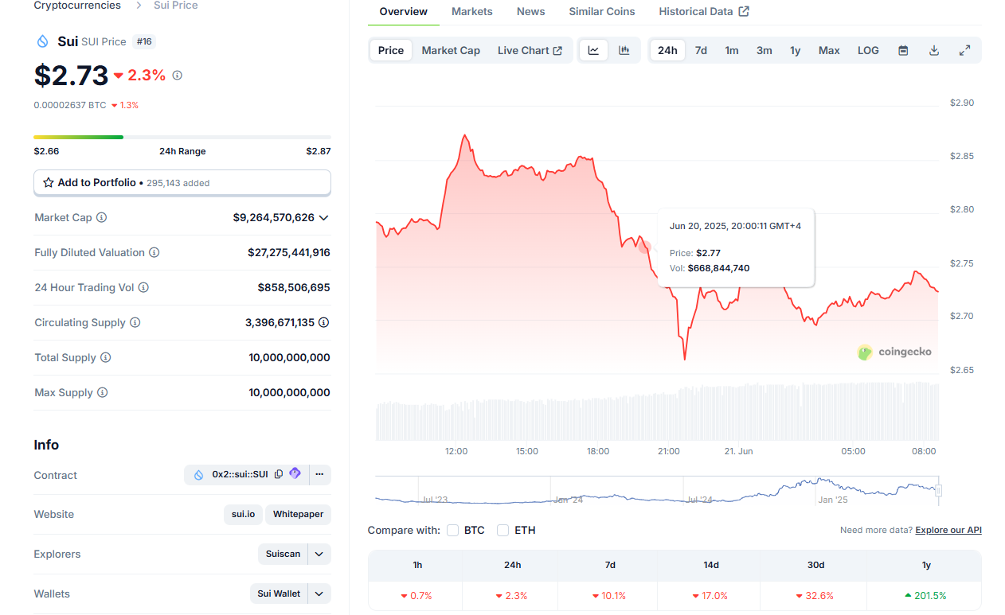1005x615 pixels.
Task: Click the info icon next to Circulating Supply label
Action: coord(135,322)
